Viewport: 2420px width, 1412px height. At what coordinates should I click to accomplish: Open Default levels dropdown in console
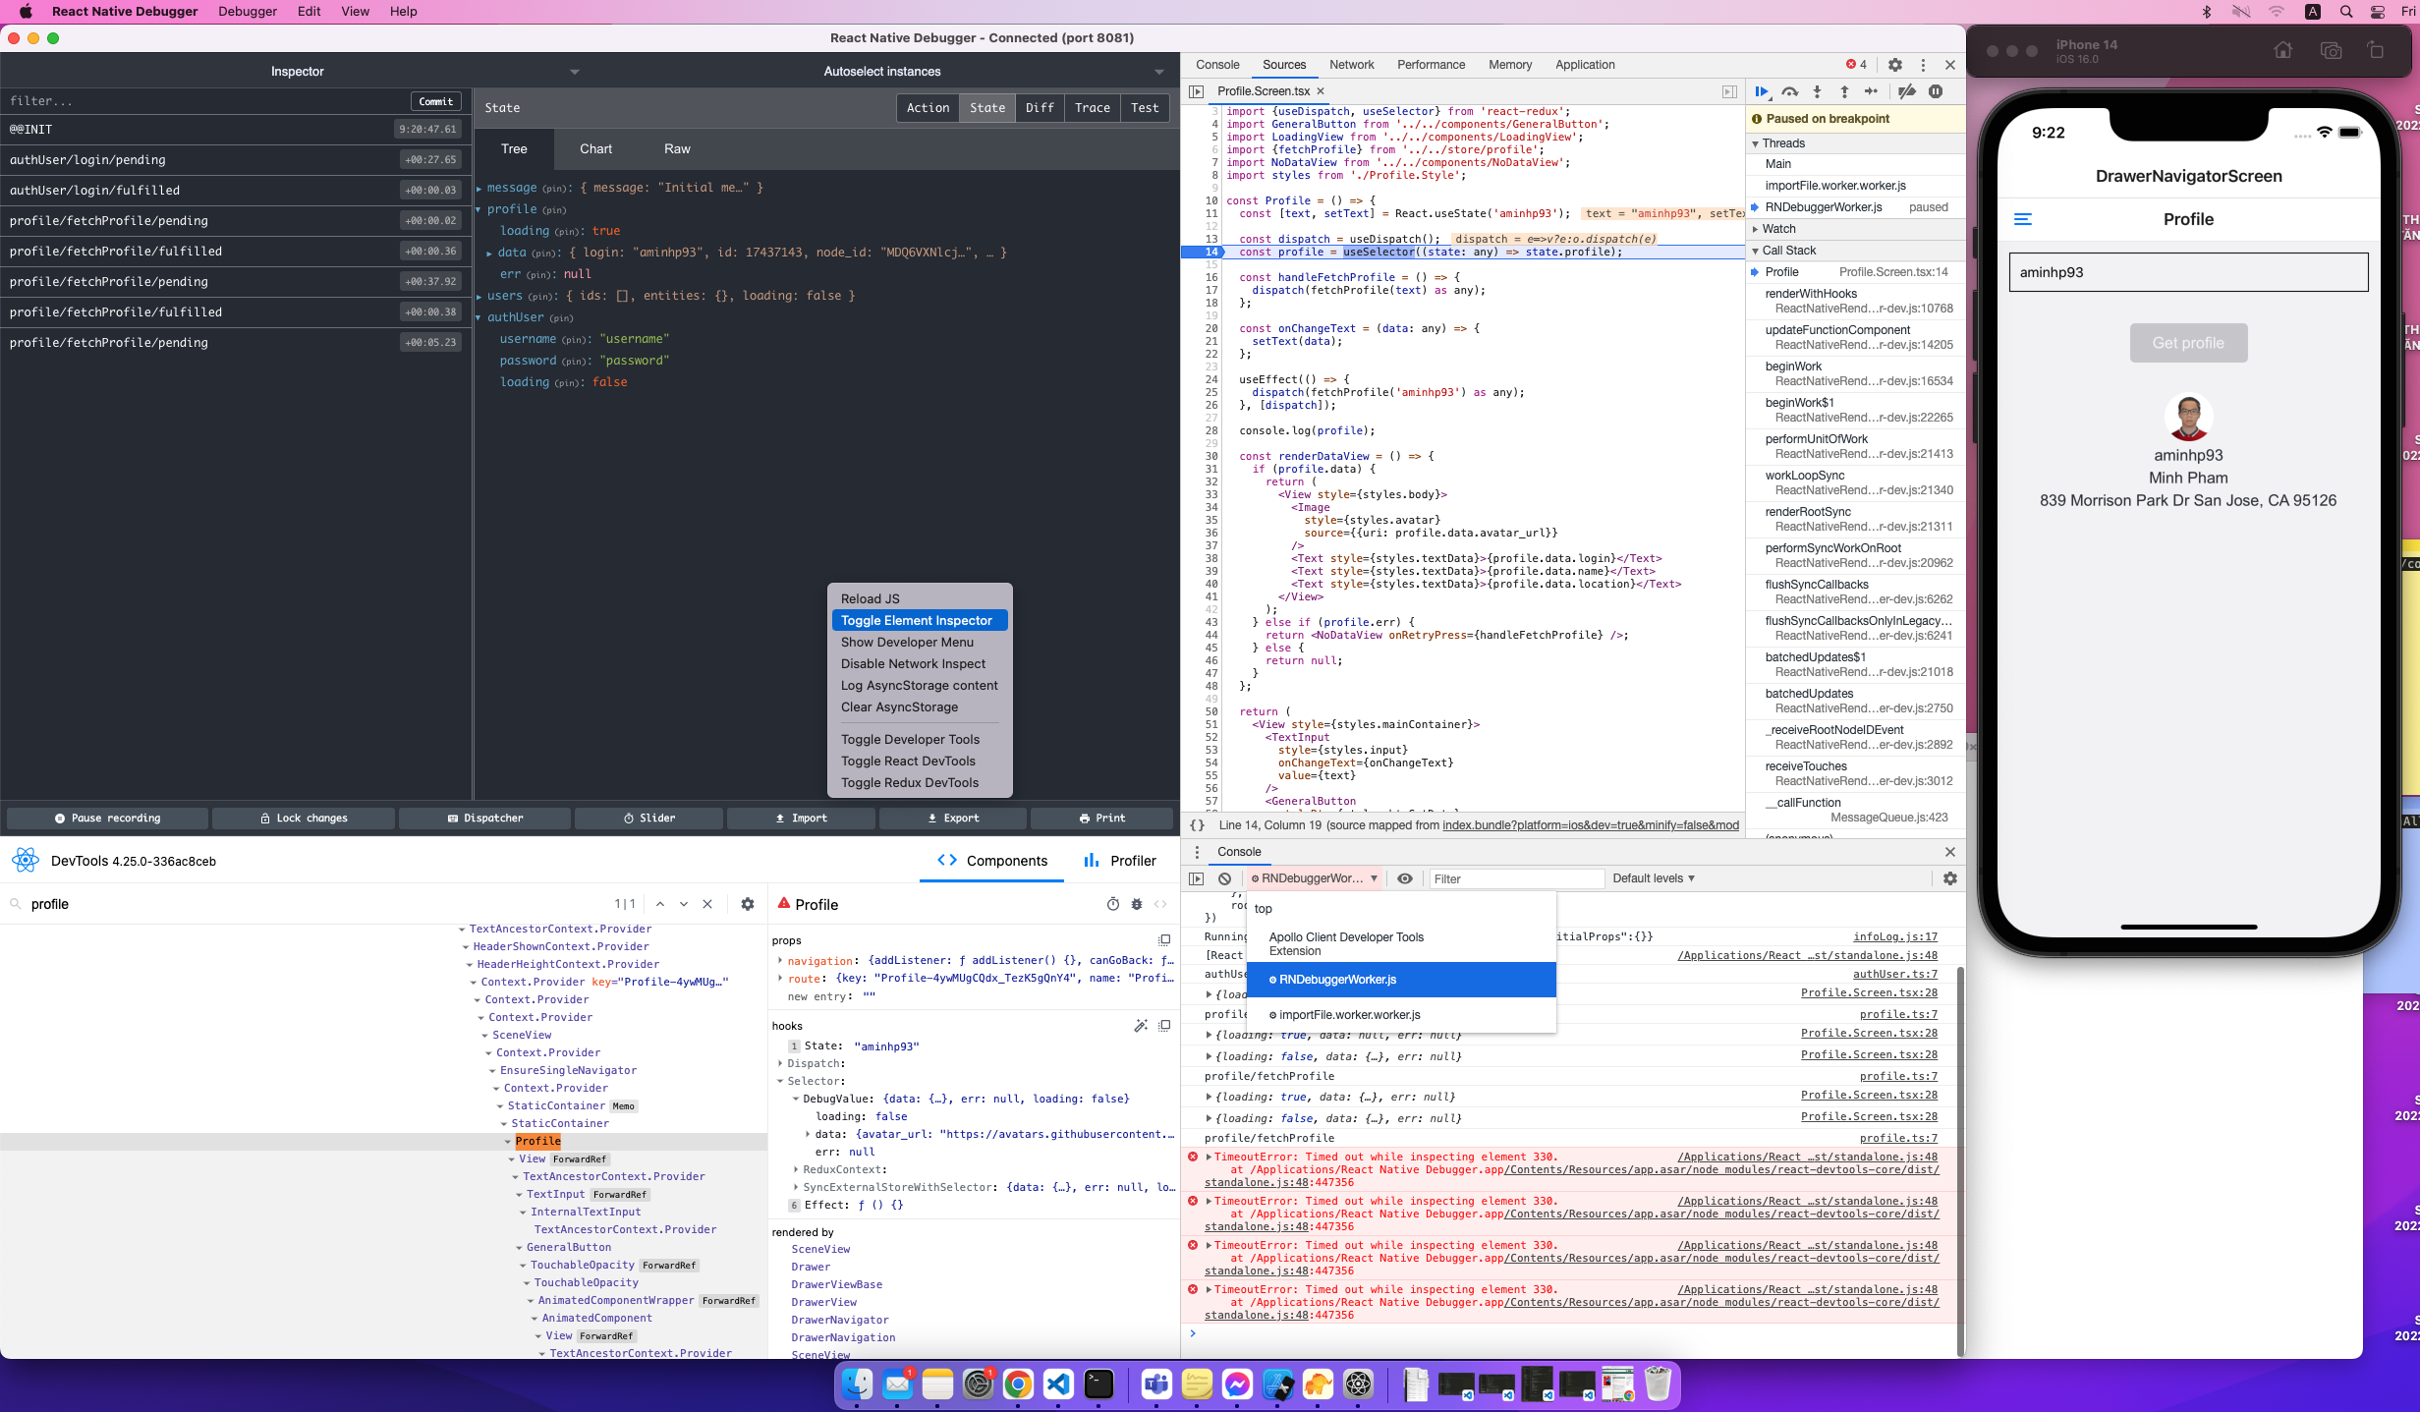point(1654,878)
